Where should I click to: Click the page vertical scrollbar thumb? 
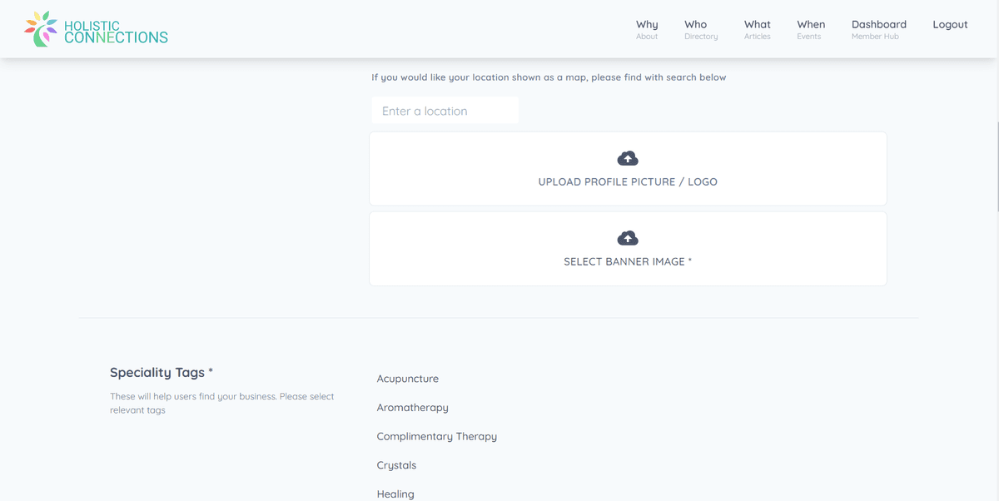(996, 165)
